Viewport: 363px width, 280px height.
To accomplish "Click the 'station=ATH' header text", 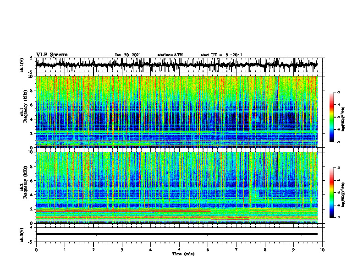I will point(170,55).
